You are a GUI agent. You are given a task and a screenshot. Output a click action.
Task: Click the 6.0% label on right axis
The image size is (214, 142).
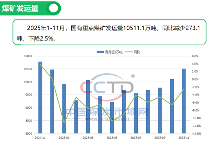point(195,56)
